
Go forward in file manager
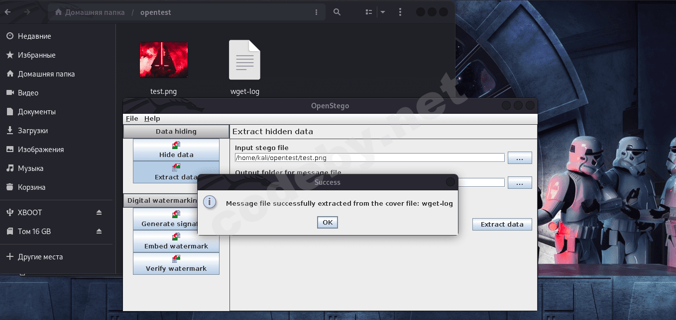point(27,12)
